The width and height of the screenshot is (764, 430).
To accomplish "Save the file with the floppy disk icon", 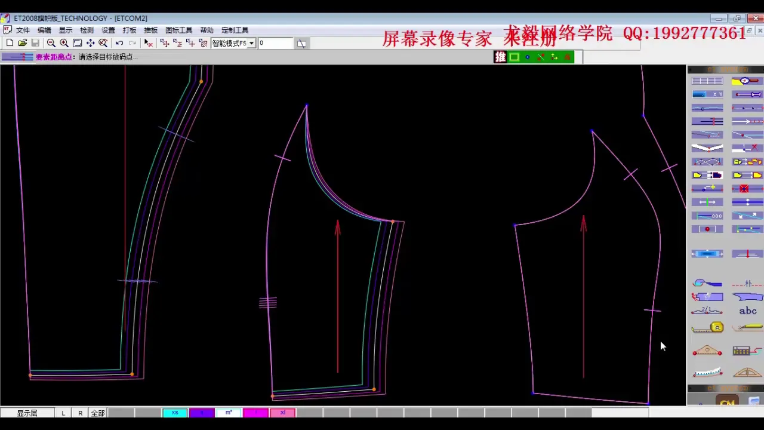I will 35,43.
